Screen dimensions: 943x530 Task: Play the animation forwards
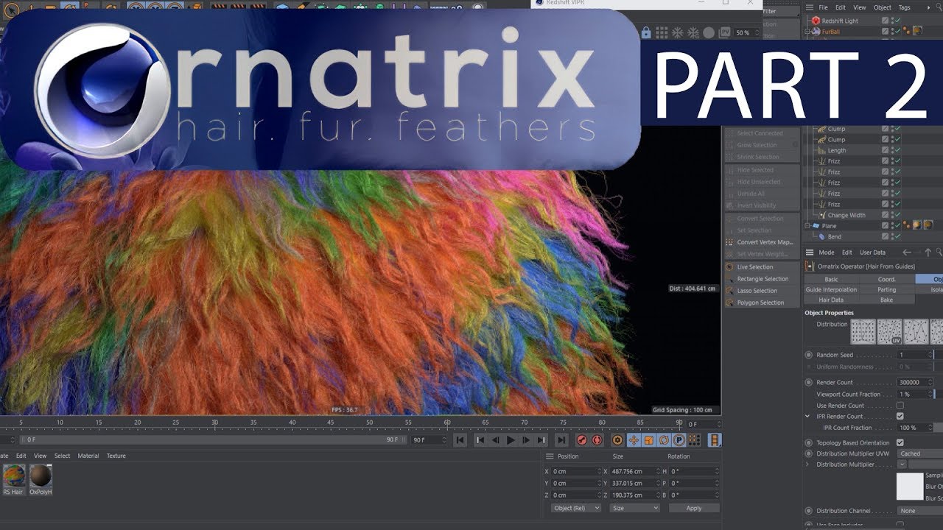coord(511,440)
